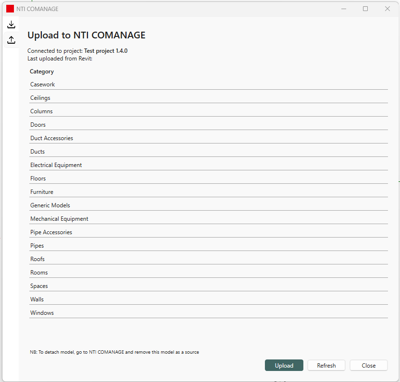Image resolution: width=400 pixels, height=382 pixels.
Task: Select the Ceilings category row
Action: (209, 98)
